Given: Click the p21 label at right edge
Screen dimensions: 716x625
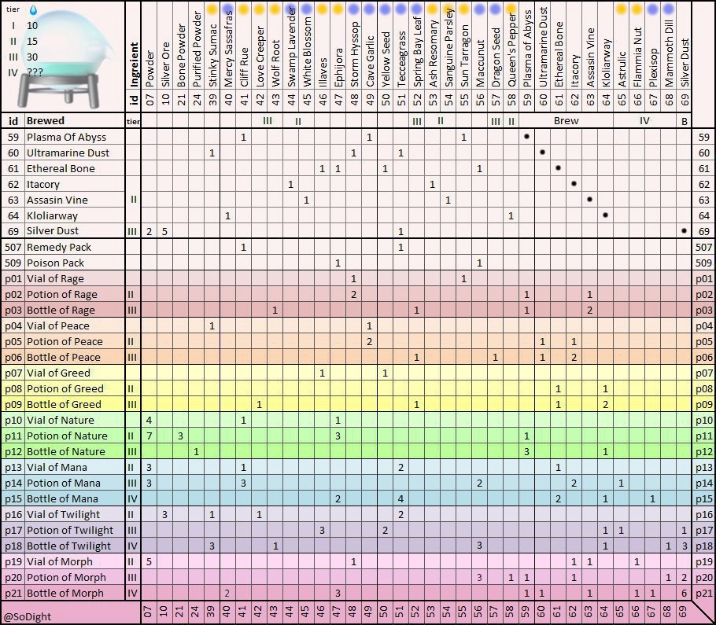Looking at the screenshot, I should [703, 593].
